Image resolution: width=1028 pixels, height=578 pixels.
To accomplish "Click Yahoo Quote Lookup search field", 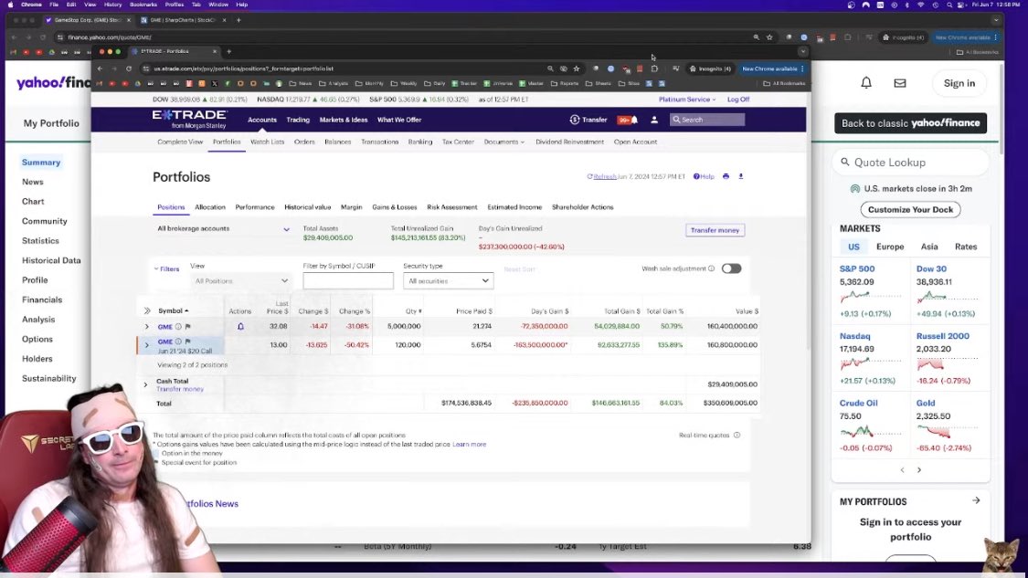I will [x=911, y=163].
